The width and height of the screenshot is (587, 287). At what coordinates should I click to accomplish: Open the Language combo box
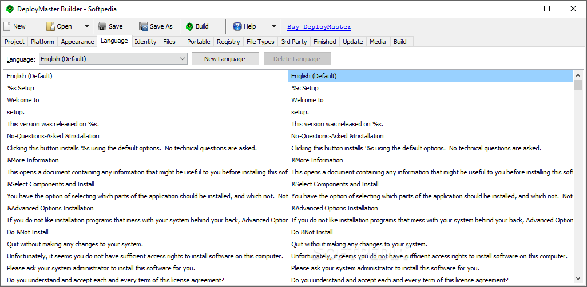(113, 59)
